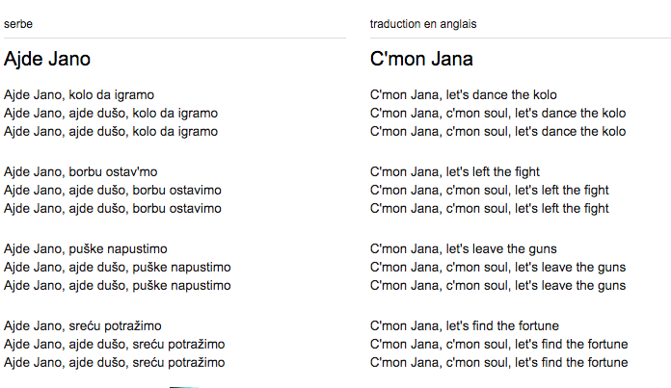This screenshot has height=388, width=671.
Task: Click the 'C'mon Jana' translated title
Action: 421,59
